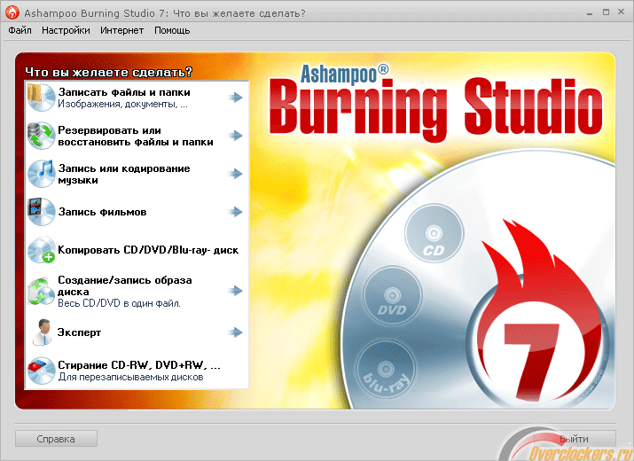Open the Интернет menu
This screenshot has width=634, height=461.
[x=121, y=30]
